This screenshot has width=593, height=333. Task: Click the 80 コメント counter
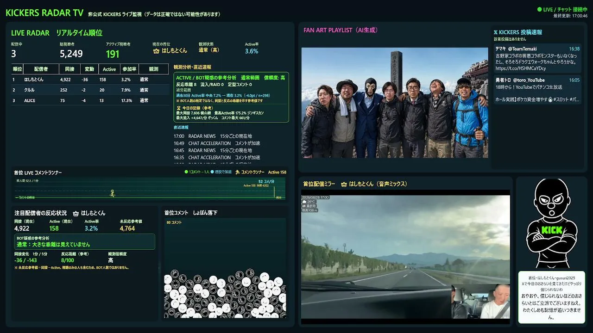click(x=174, y=222)
